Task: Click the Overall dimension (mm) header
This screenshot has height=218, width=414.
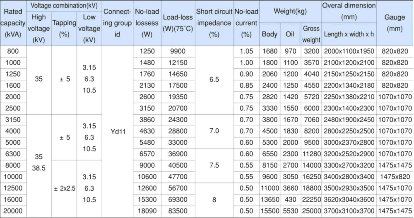Action: pos(349,12)
